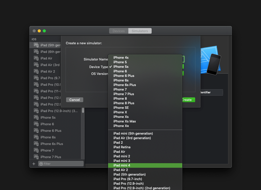
Task: Open the Simulators tab
Action: coord(140,31)
